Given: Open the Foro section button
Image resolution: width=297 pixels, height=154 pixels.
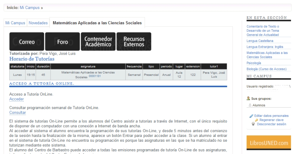Looking at the screenshot, I should tap(62, 42).
